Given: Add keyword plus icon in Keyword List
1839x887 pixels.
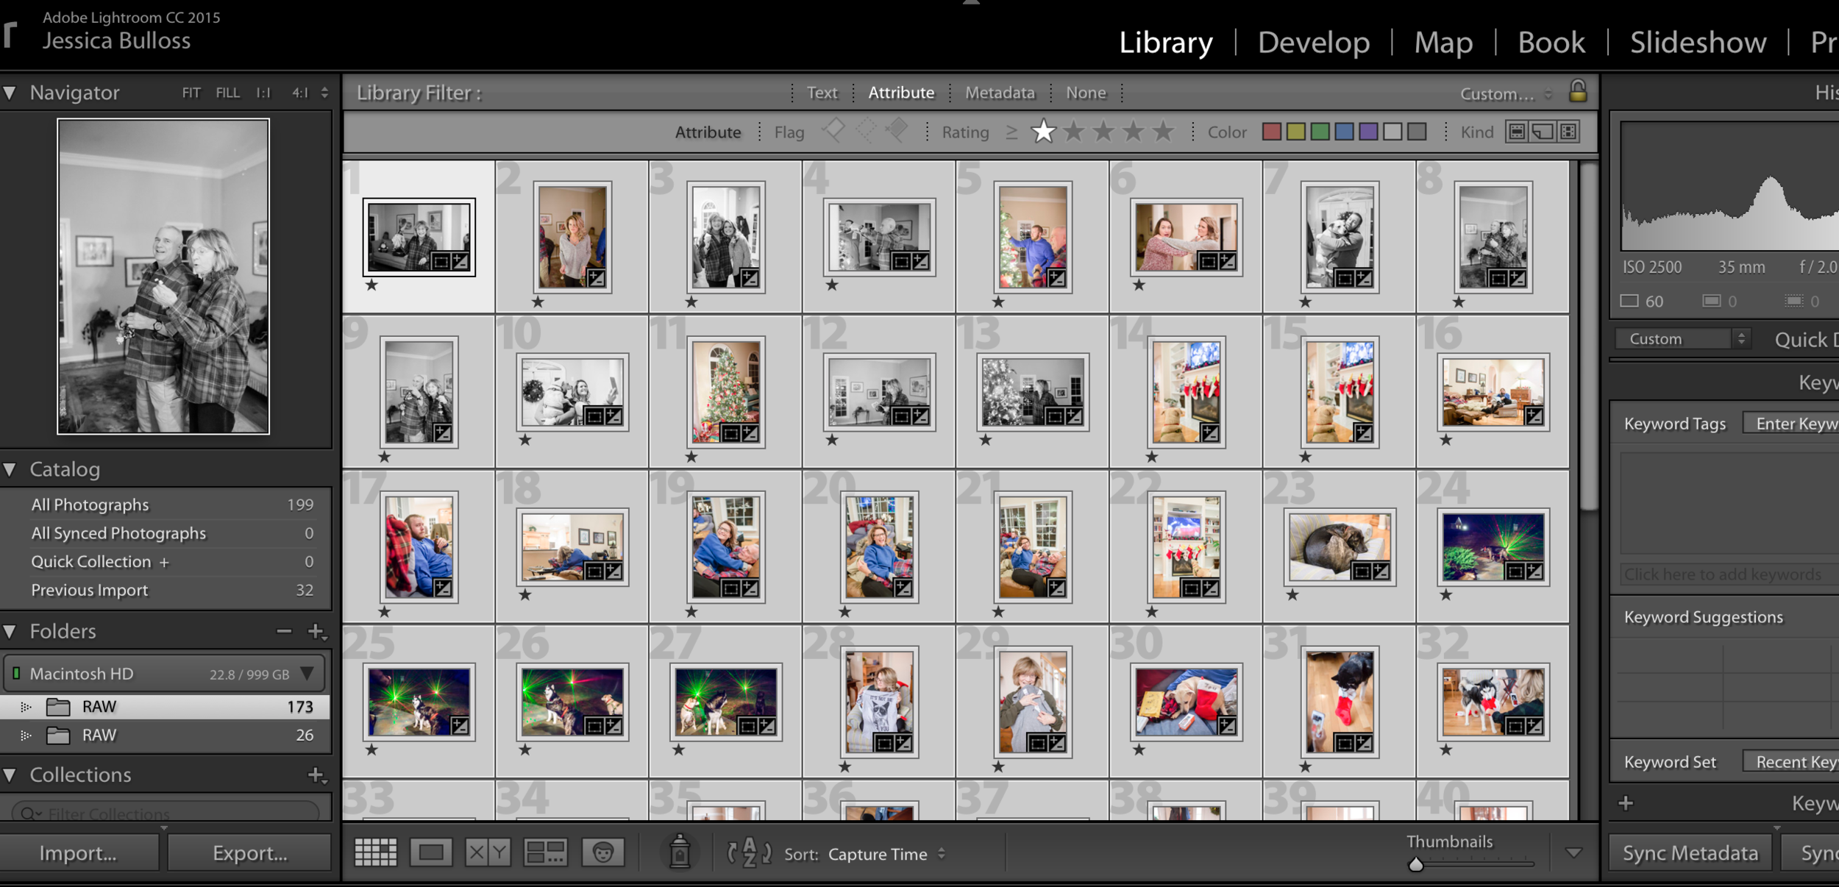Looking at the screenshot, I should (1626, 802).
